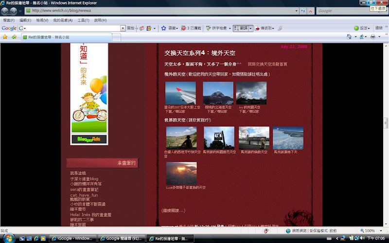Screen dimensions: 389x243
Task: Click the browser Forward arrow button
Action: point(13,11)
